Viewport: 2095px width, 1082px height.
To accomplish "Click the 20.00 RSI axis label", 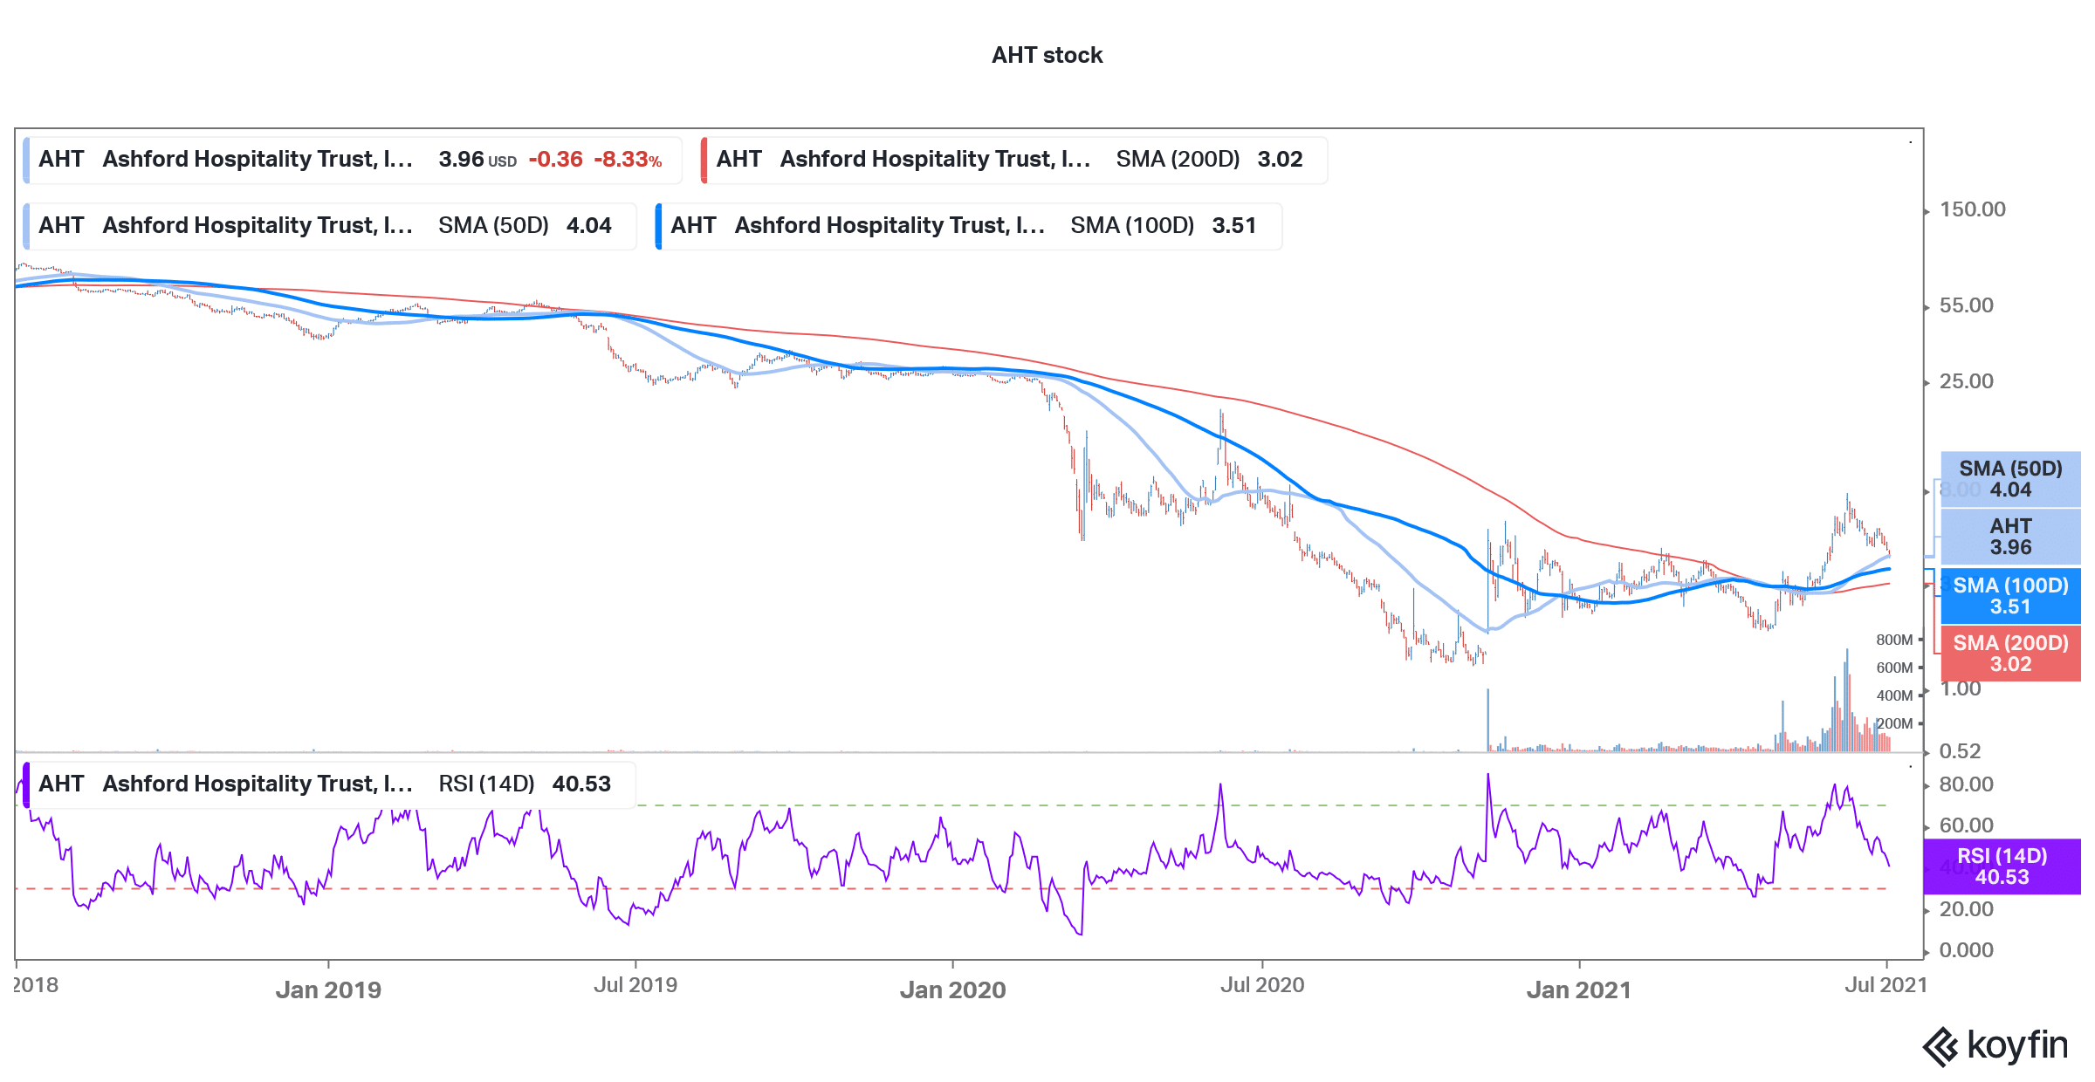I will (x=1966, y=909).
